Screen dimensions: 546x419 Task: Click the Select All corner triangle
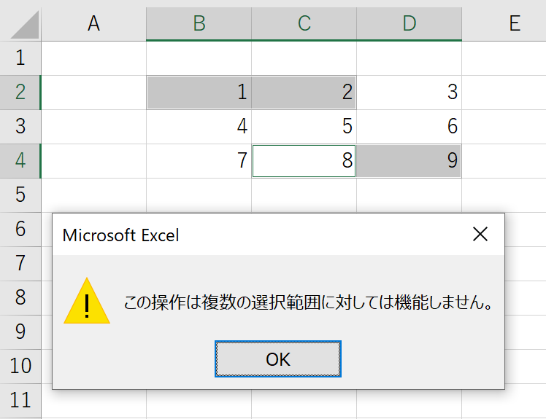click(x=24, y=24)
